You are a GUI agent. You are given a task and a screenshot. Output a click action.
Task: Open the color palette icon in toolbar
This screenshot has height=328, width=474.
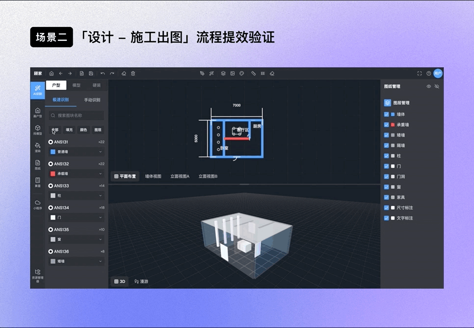[x=242, y=74]
